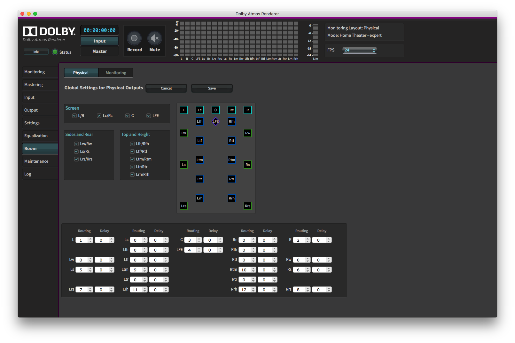Click the L routing input field
Screen dimensions: 515x343
point(82,240)
